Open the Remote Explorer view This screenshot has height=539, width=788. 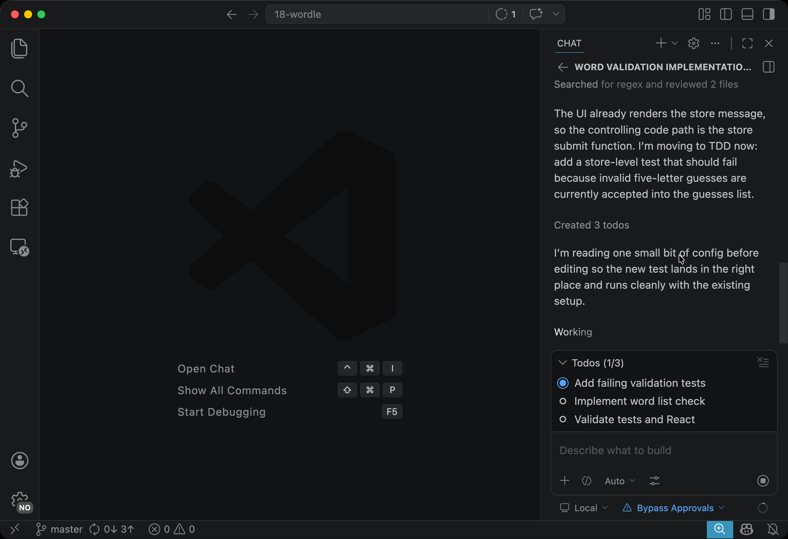click(19, 247)
